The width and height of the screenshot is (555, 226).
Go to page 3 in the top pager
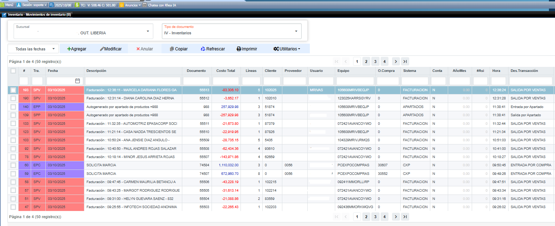375,62
